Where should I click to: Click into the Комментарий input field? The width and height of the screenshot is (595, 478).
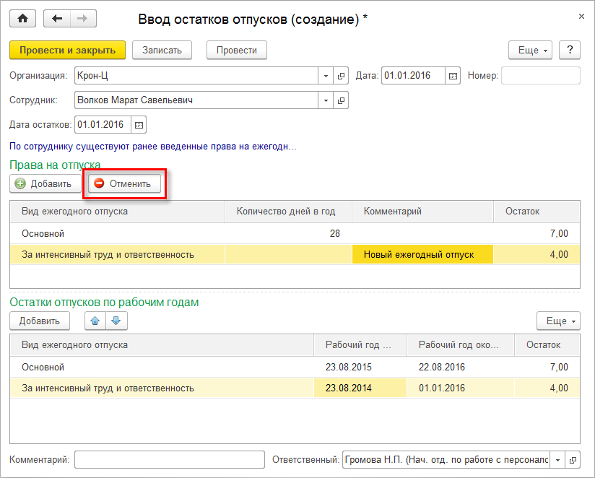(170, 459)
